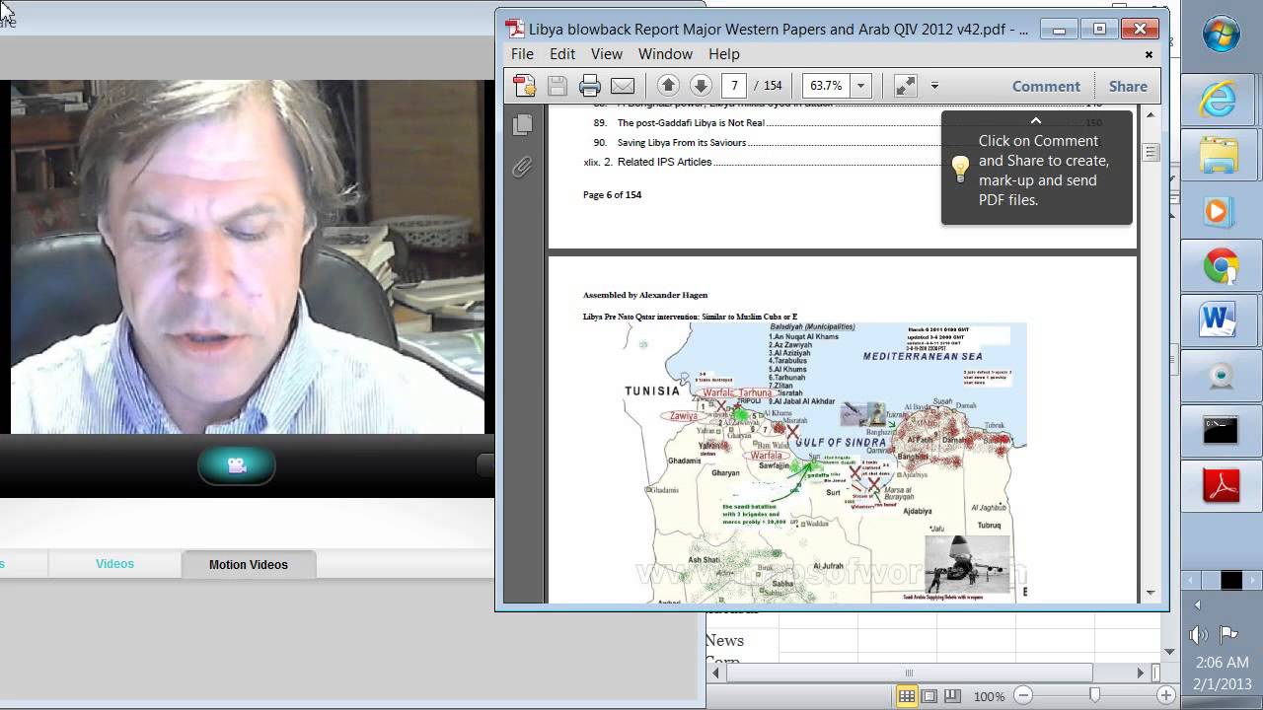Click The post-Gaddafi Libya is Not Real entry
The width and height of the screenshot is (1263, 710).
pos(691,123)
